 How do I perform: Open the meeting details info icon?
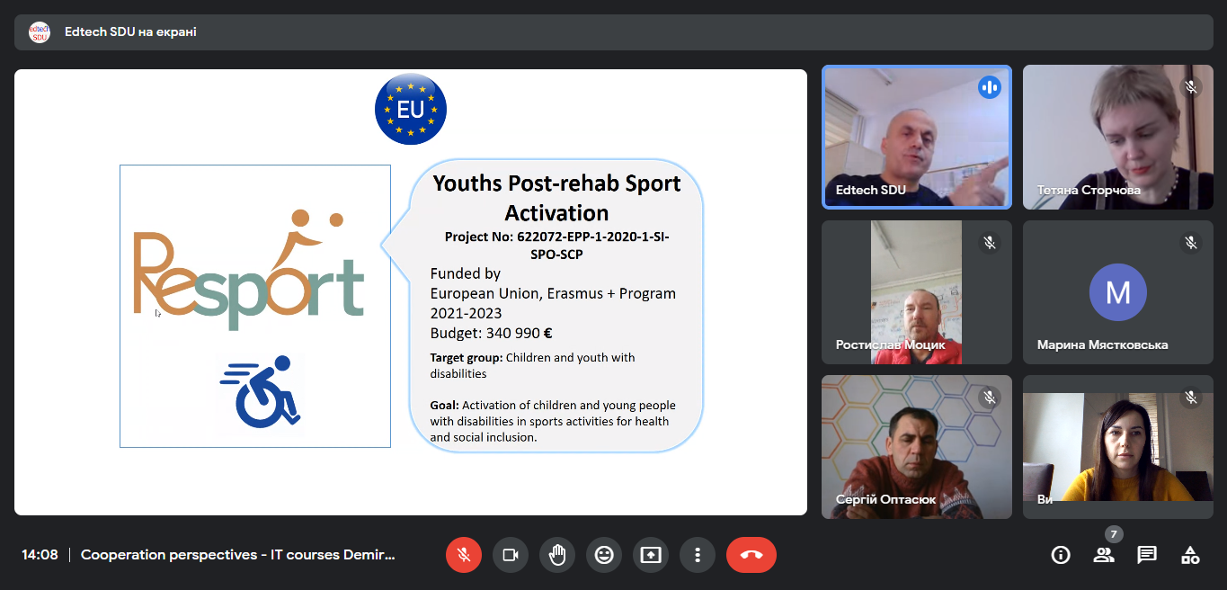pos(1061,555)
